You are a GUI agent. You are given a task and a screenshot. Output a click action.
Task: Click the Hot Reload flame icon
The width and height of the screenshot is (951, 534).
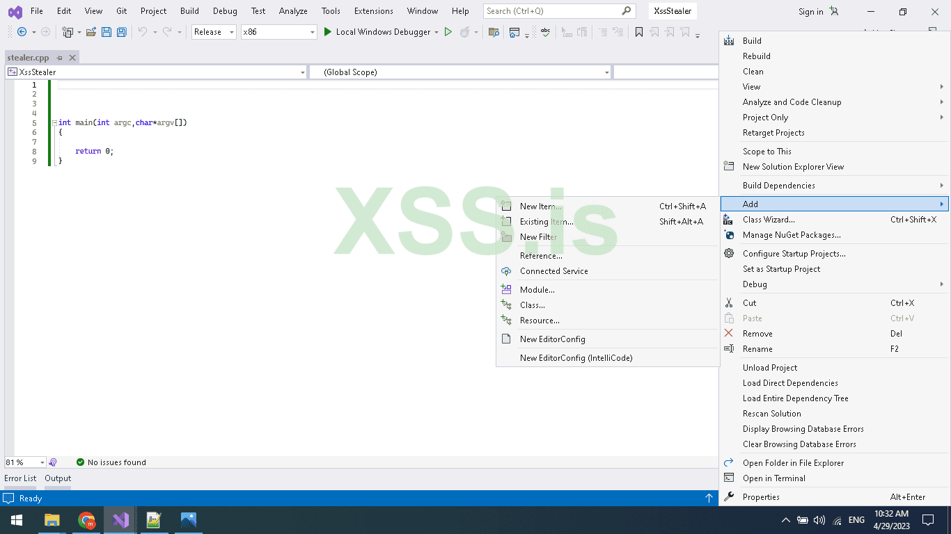464,32
